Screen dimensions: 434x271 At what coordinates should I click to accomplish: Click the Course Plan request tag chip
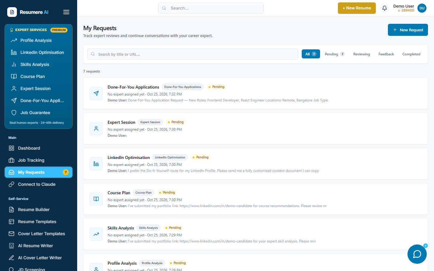143,193
